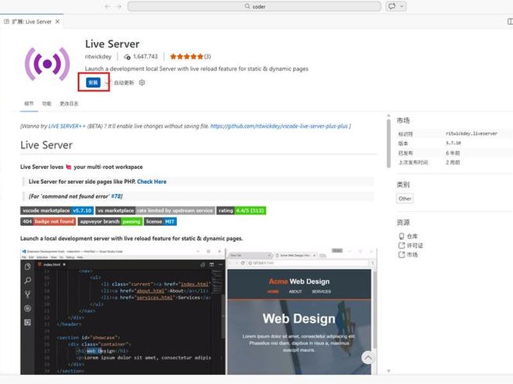Click the sidebar vertical scrollbar thumb
This screenshot has height=384, width=513.
click(389, 143)
